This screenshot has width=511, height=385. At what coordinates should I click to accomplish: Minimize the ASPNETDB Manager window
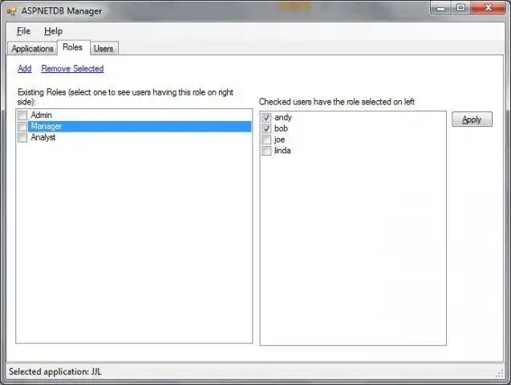tap(440, 8)
